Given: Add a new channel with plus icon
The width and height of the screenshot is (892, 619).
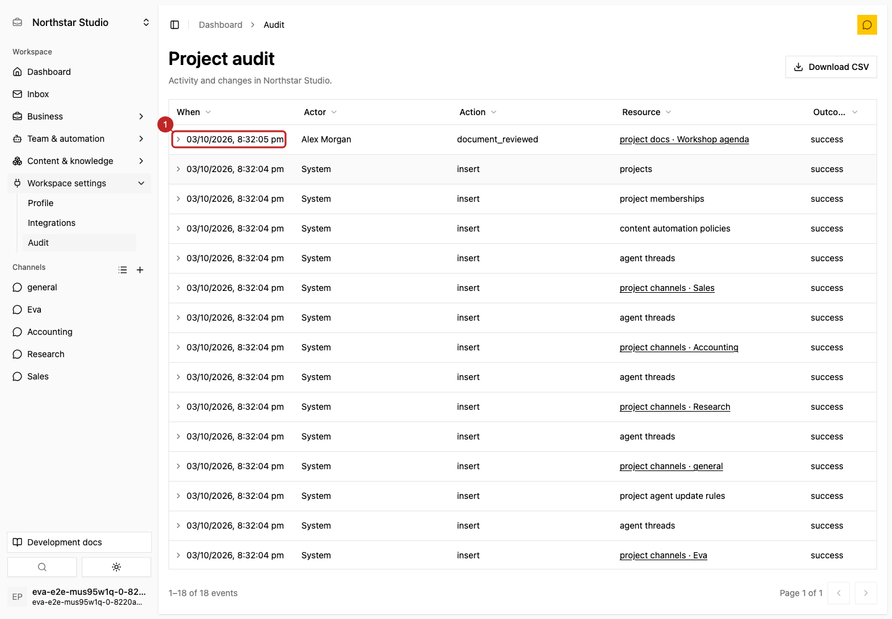Looking at the screenshot, I should point(140,270).
